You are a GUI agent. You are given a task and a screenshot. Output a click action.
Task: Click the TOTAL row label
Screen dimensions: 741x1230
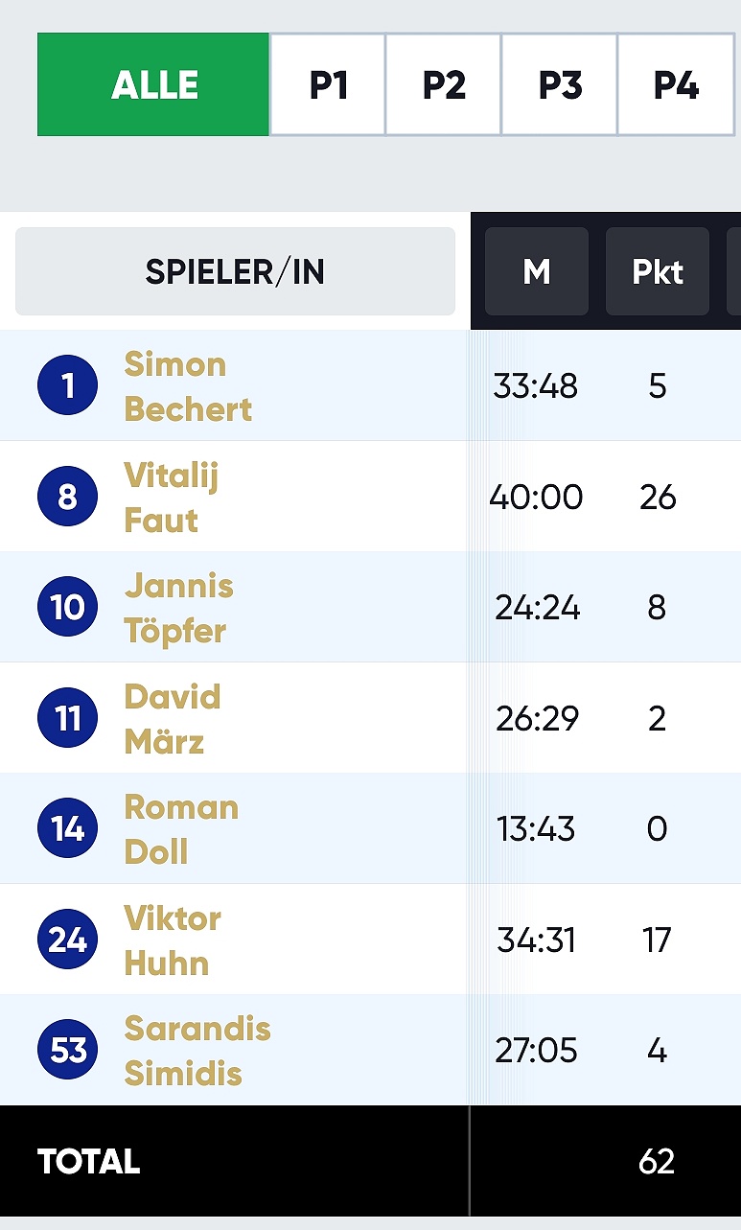(88, 1161)
